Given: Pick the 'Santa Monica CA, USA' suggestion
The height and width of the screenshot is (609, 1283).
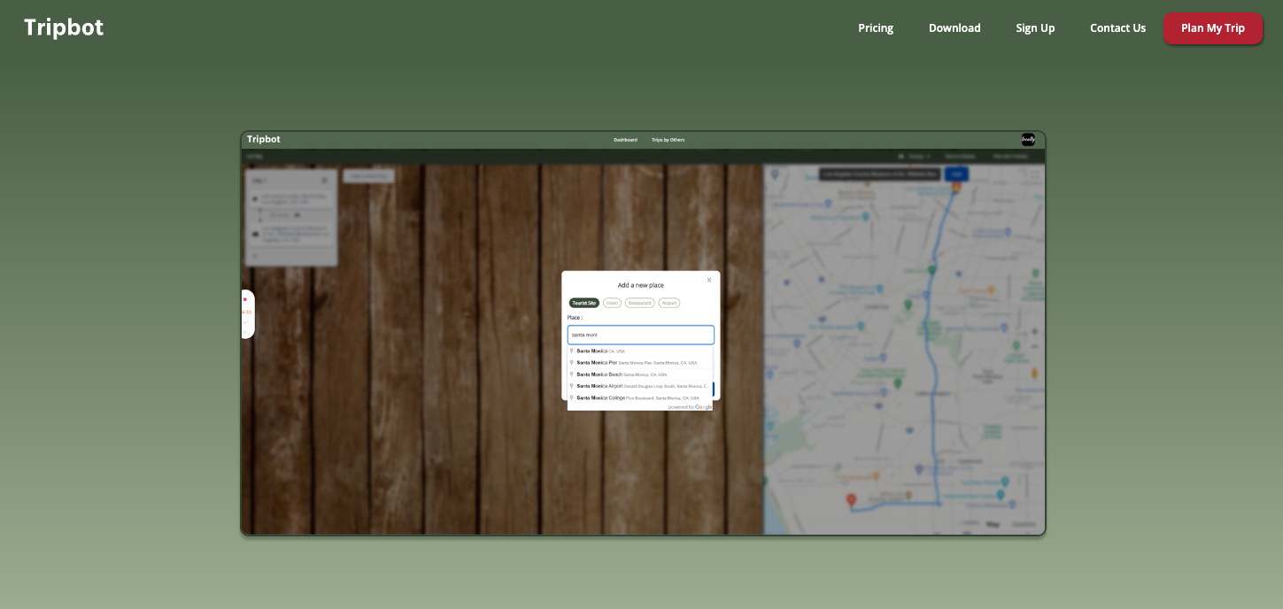Looking at the screenshot, I should (x=640, y=351).
